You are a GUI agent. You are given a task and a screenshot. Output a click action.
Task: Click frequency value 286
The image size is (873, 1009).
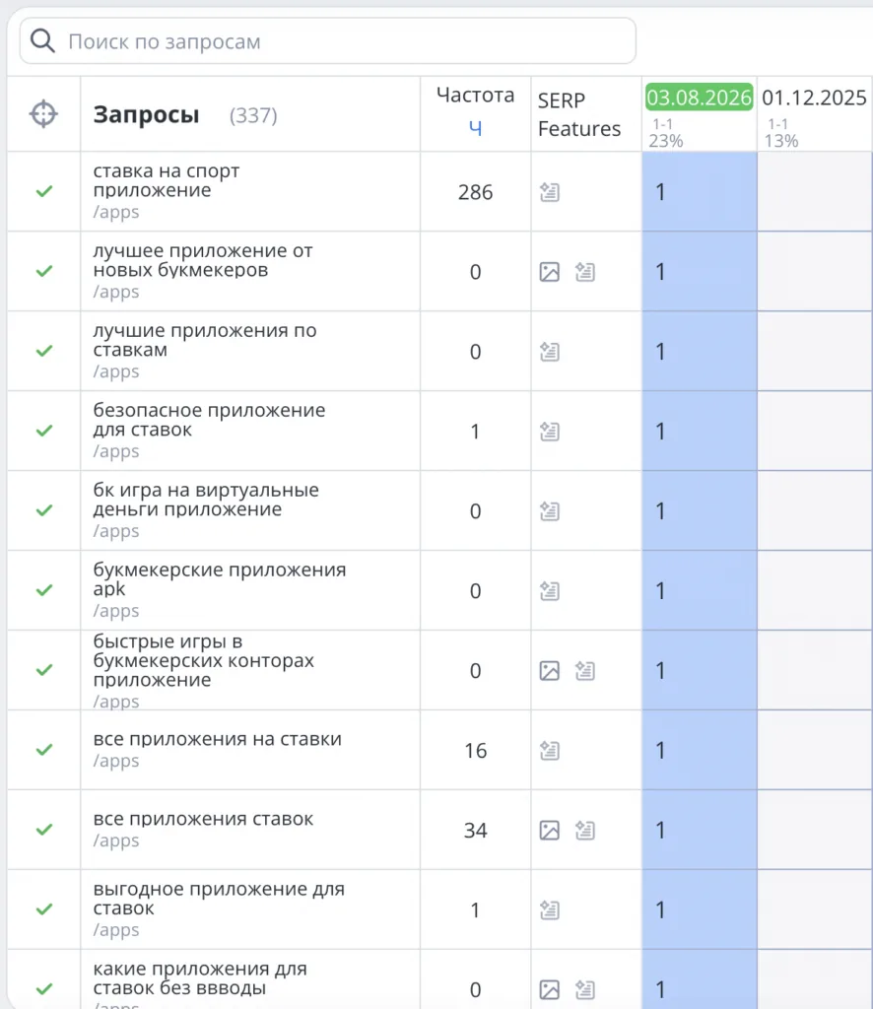[x=476, y=192]
